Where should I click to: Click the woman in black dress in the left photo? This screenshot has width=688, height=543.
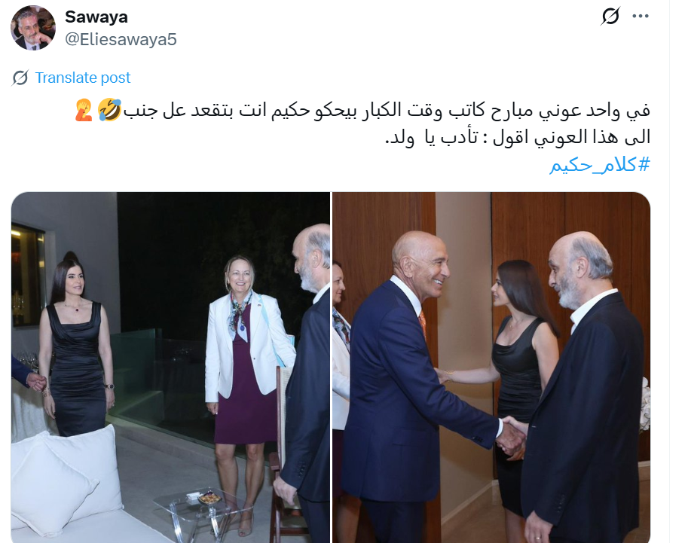click(x=77, y=346)
